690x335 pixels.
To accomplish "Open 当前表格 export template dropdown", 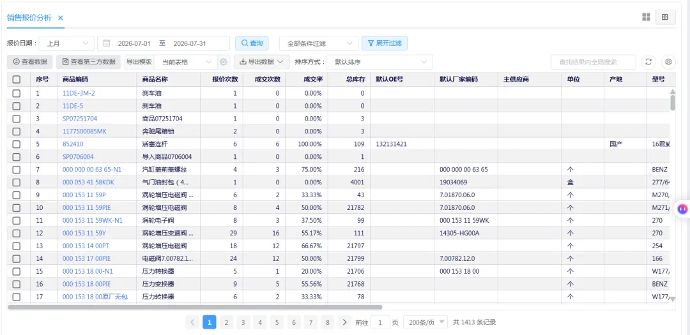I will (x=186, y=62).
